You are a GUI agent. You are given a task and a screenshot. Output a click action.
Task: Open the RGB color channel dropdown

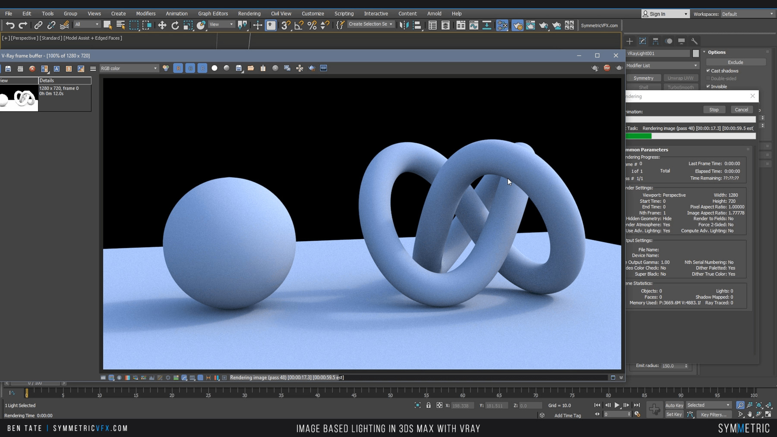click(x=129, y=68)
